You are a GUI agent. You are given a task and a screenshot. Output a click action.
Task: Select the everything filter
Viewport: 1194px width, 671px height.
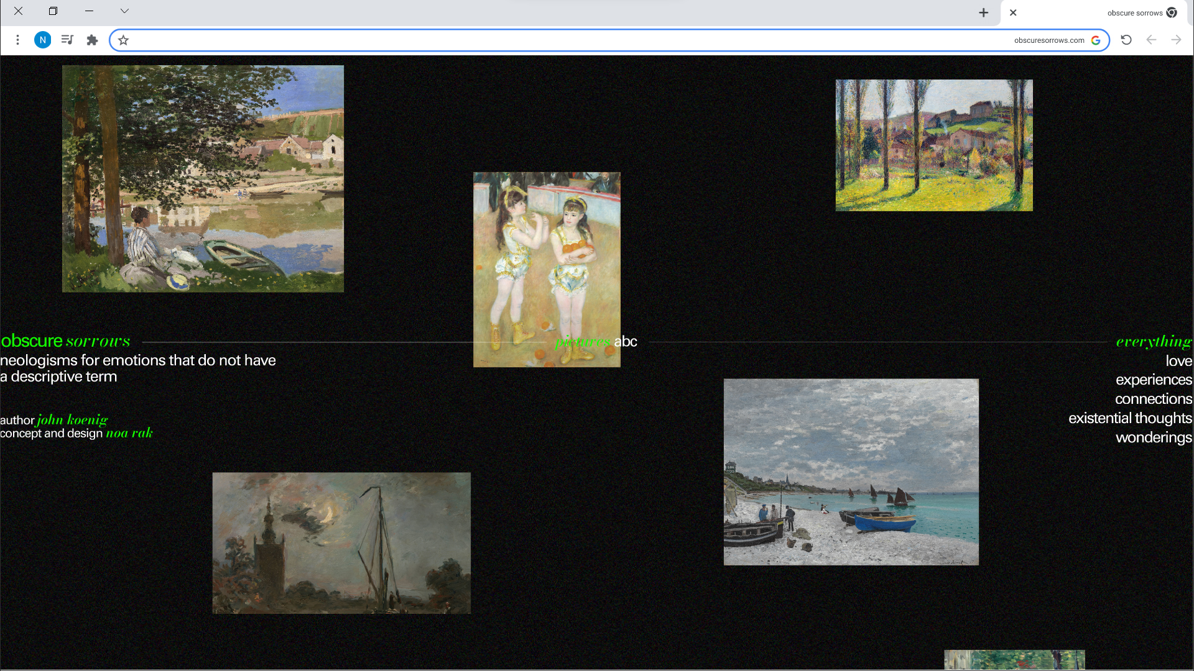coord(1154,342)
